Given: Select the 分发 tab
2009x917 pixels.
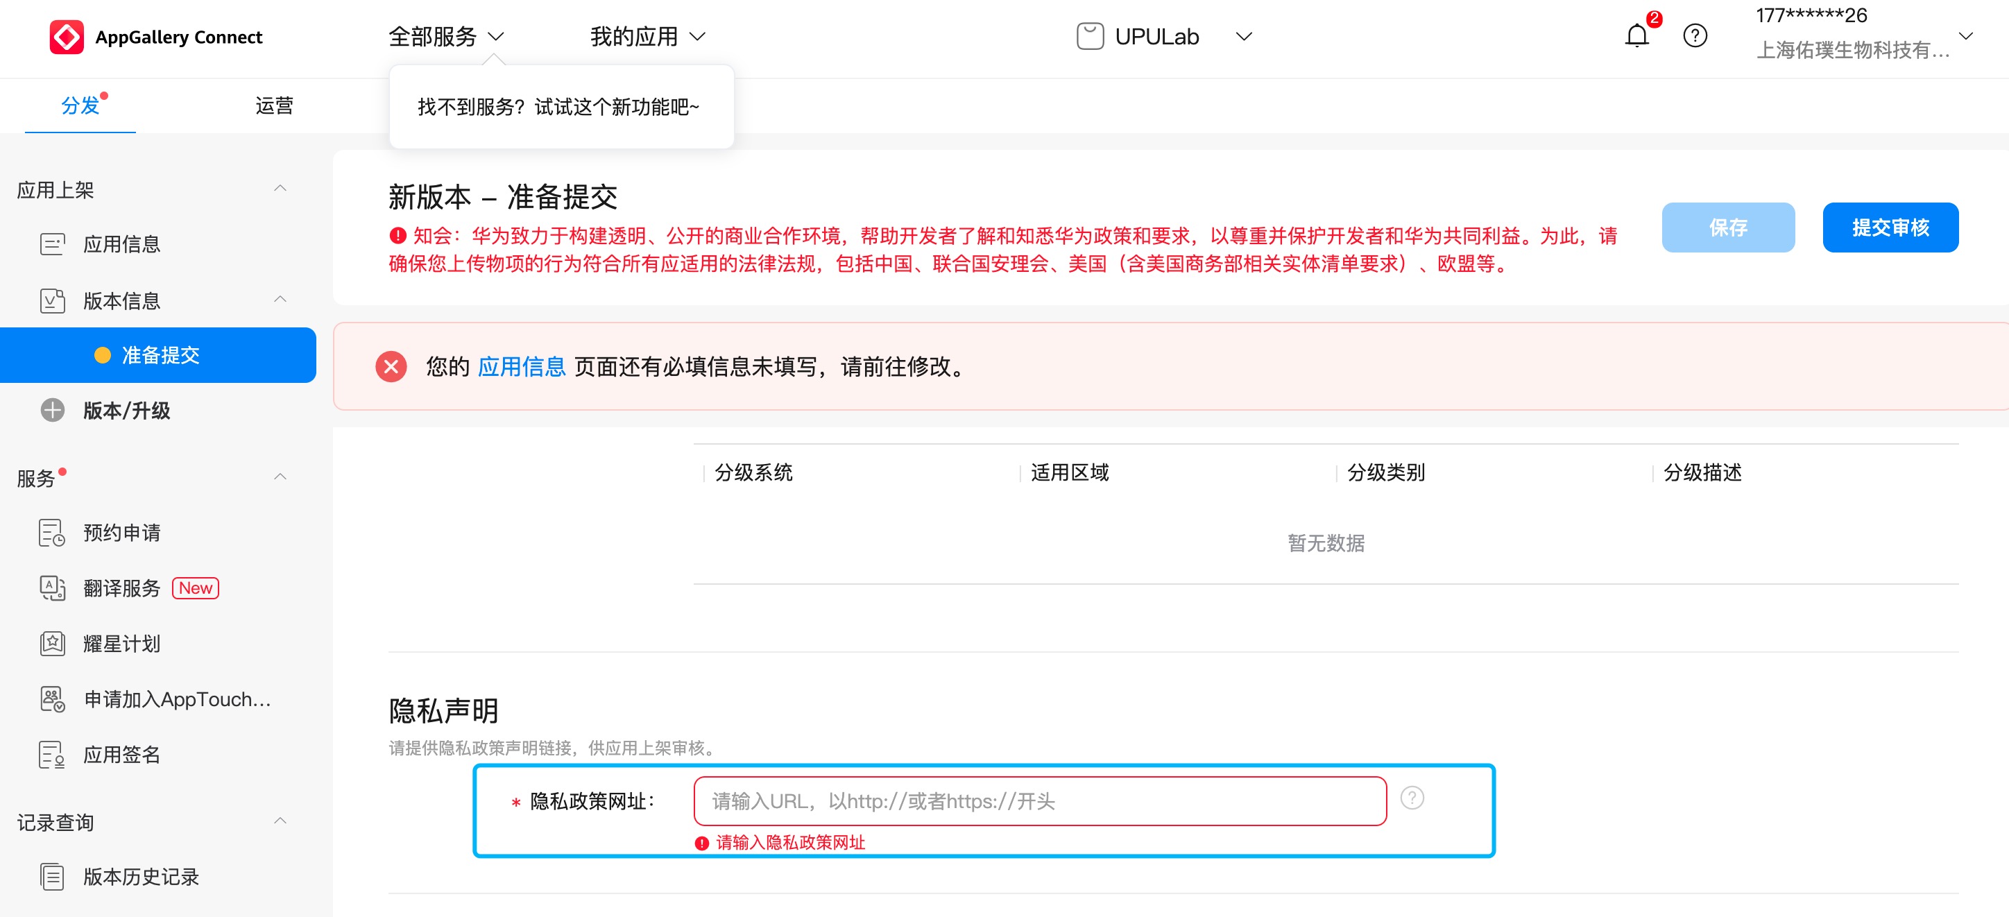Looking at the screenshot, I should [x=80, y=105].
